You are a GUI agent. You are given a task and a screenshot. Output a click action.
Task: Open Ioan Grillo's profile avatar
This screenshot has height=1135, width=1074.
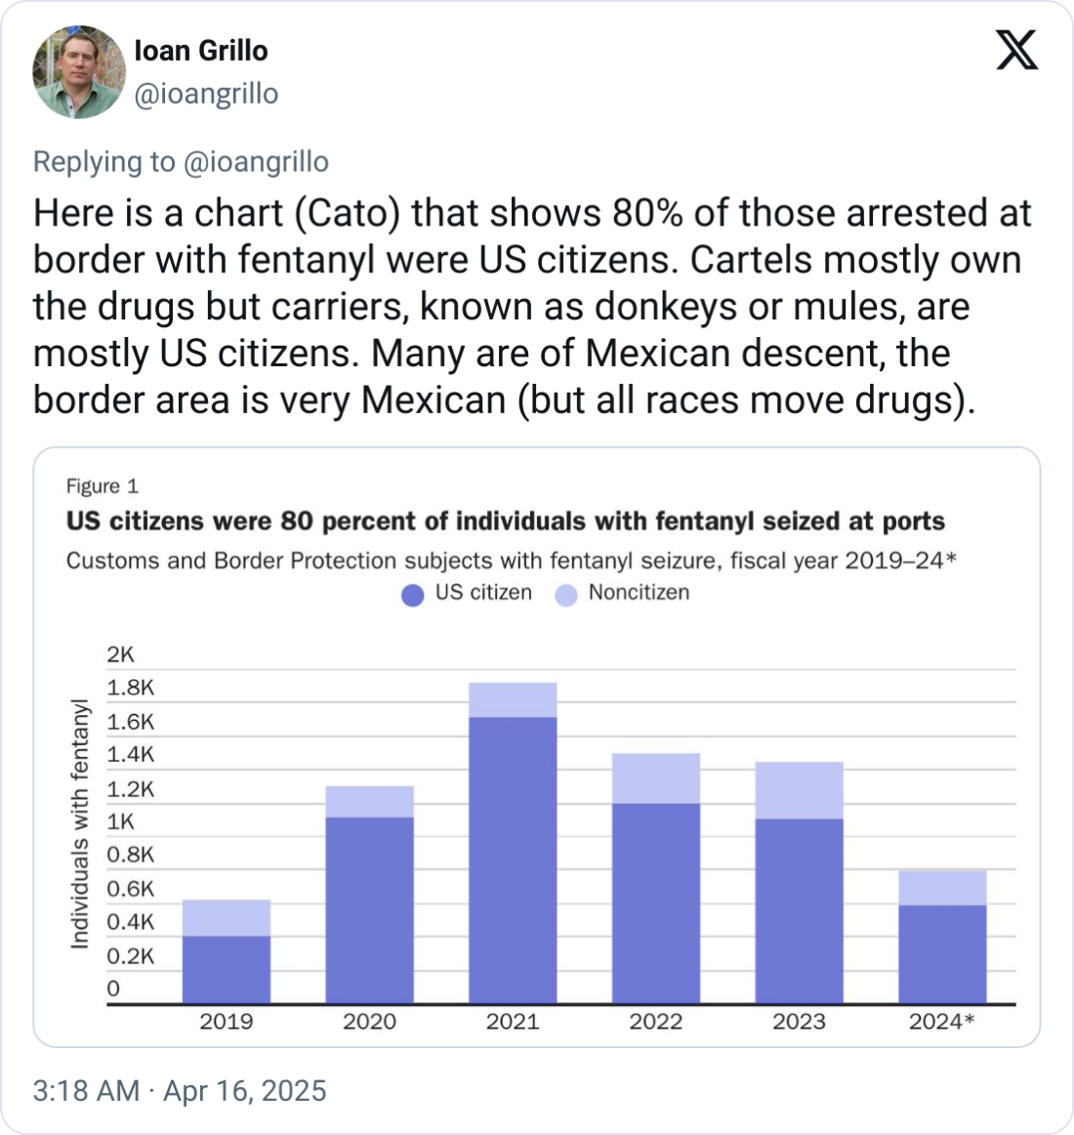click(x=79, y=72)
